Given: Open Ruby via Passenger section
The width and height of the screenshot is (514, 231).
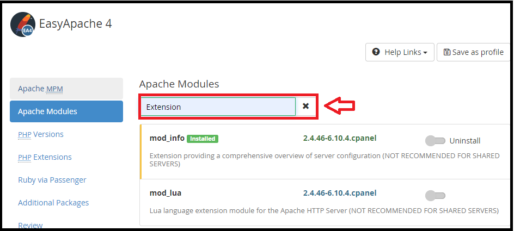Looking at the screenshot, I should click(52, 180).
